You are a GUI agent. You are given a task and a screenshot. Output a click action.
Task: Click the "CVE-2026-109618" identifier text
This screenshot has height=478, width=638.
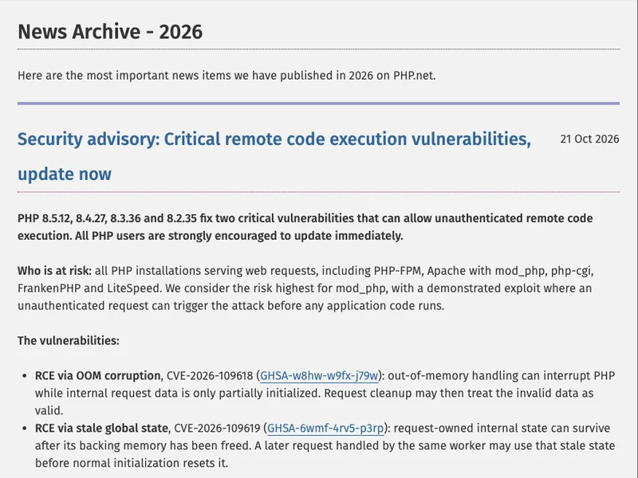click(x=210, y=375)
